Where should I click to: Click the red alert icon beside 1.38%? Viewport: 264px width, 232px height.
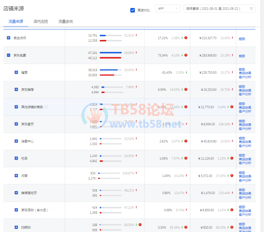pos(186,38)
